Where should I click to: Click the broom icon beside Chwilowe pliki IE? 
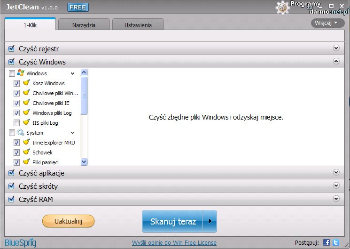point(27,103)
